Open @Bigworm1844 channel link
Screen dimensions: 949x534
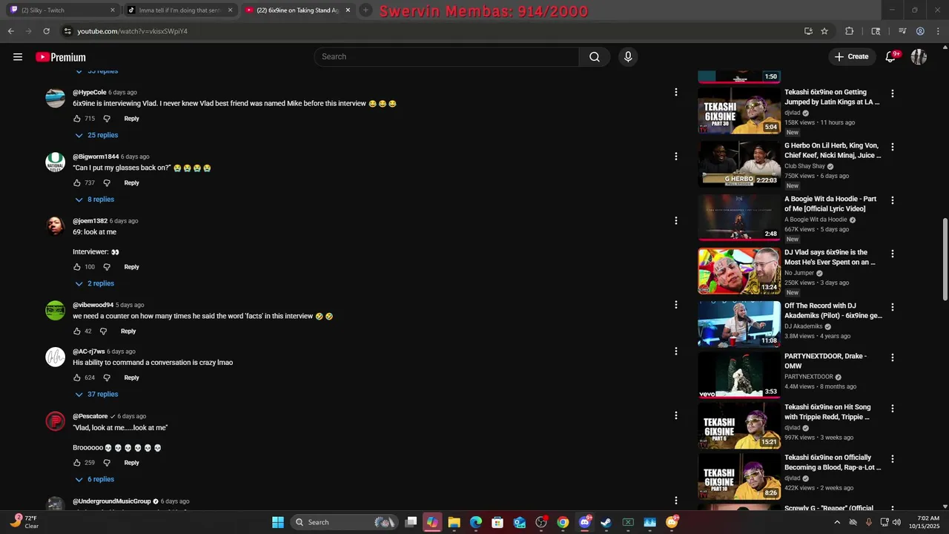point(96,157)
